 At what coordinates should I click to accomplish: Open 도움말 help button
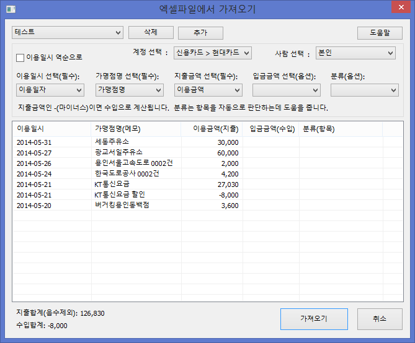(375, 33)
